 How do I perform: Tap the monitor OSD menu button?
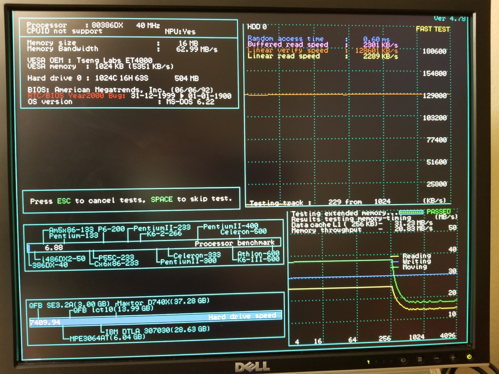(x=420, y=360)
